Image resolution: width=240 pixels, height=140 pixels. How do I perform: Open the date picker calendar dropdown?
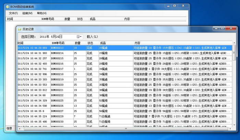click(x=79, y=37)
